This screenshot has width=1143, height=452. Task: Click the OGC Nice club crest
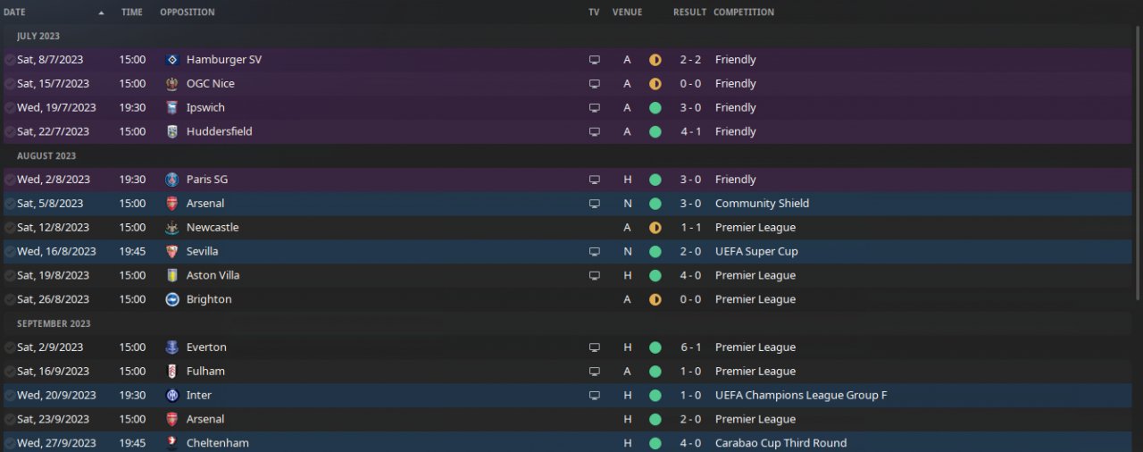[x=172, y=84]
